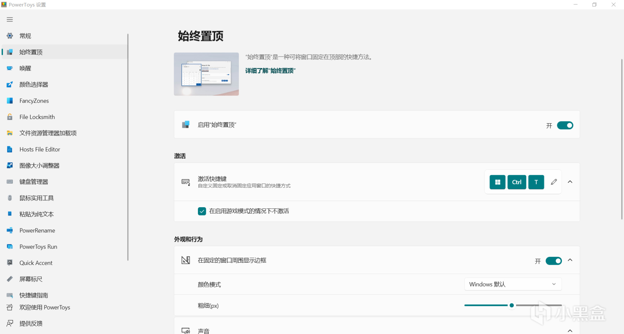Go to the FancyZones page
The height and width of the screenshot is (334, 624).
(65, 101)
